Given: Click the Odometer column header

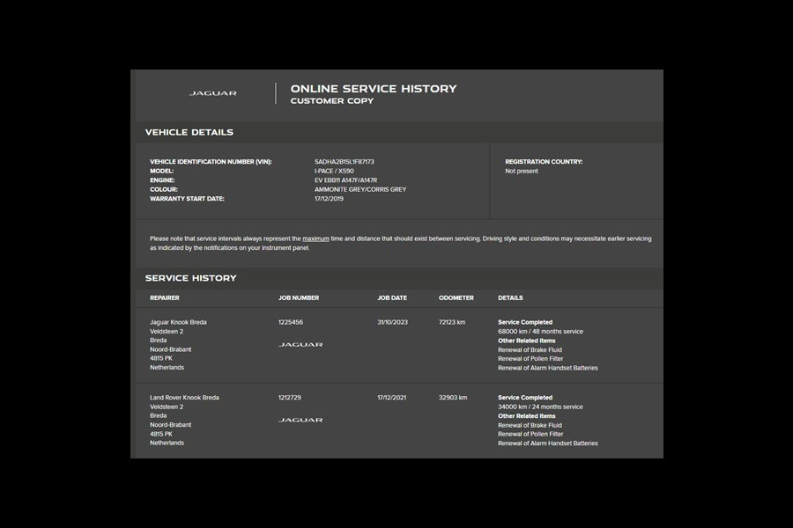Looking at the screenshot, I should tap(456, 298).
